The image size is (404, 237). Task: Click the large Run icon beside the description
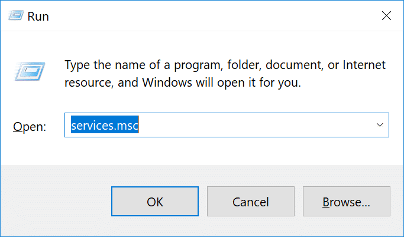tap(28, 73)
